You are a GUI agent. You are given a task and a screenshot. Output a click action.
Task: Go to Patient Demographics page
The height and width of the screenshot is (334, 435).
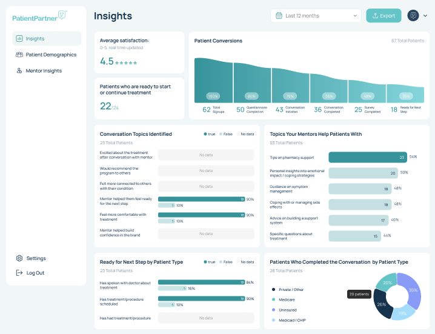click(x=51, y=55)
